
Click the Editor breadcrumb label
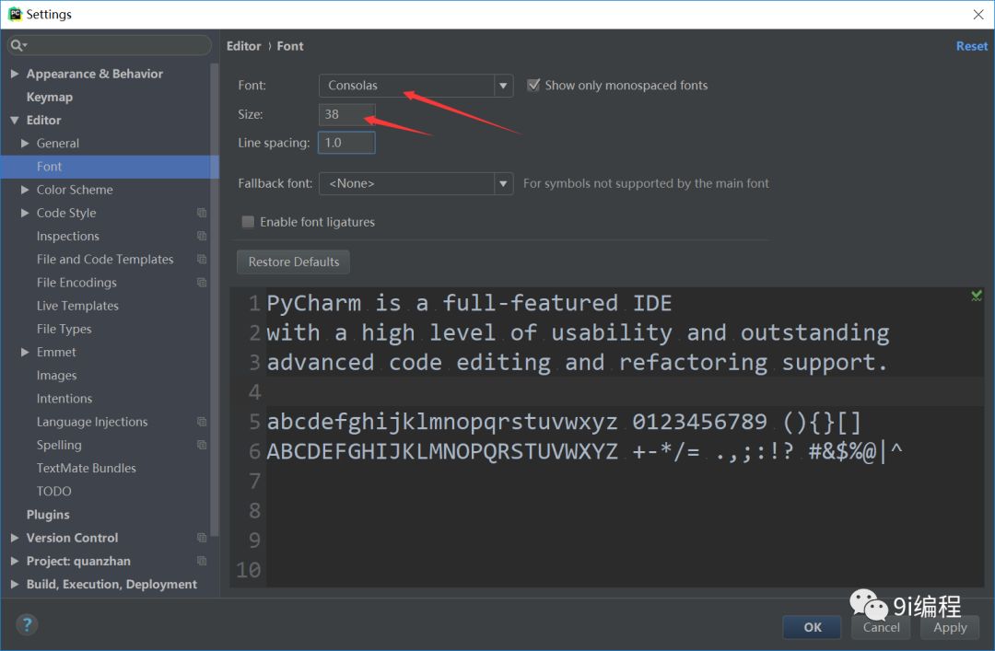243,46
